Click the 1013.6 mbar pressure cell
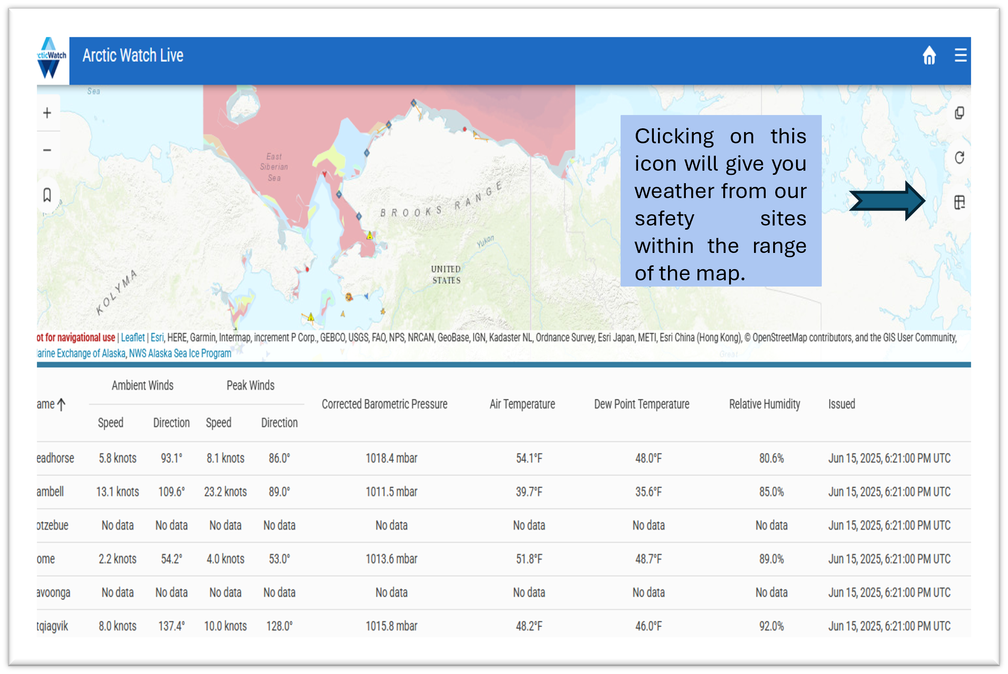 [392, 559]
